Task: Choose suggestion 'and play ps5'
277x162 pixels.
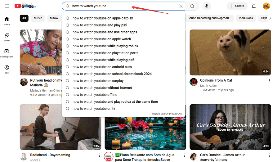Action: (123, 25)
